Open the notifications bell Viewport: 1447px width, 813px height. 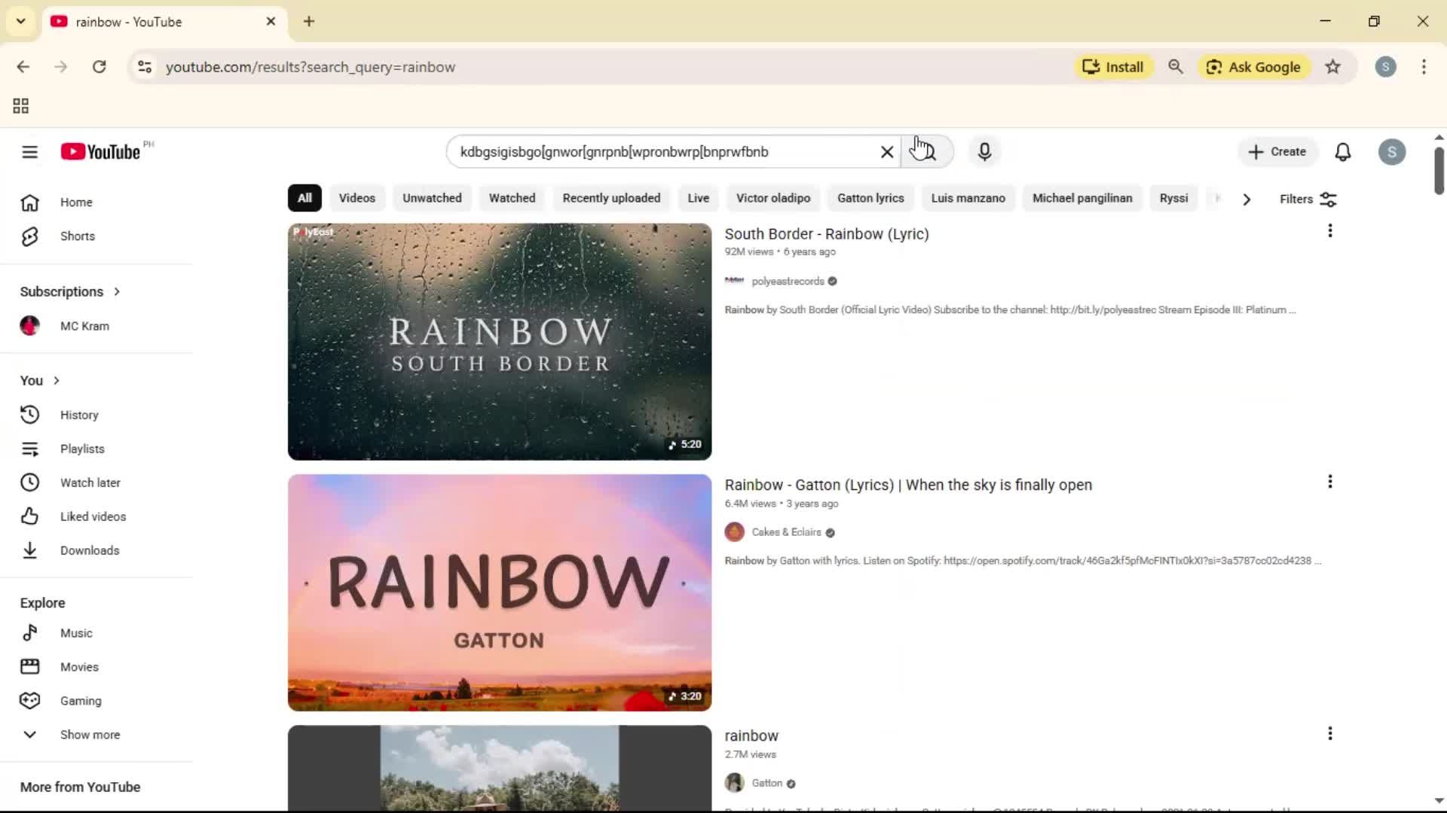click(1343, 151)
